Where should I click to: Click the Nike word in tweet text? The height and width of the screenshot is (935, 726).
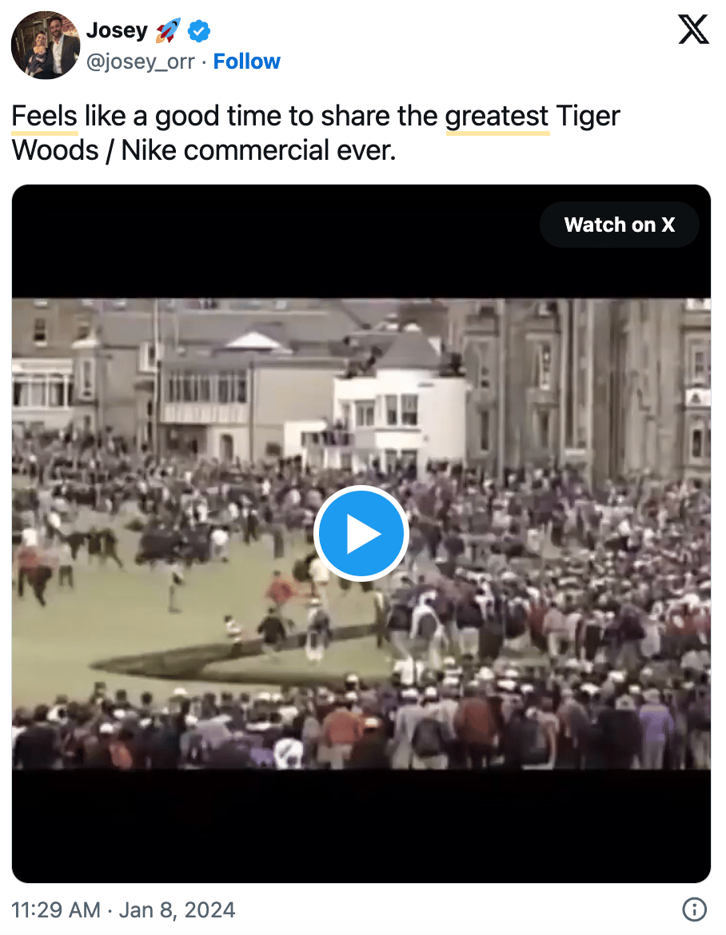pyautogui.click(x=149, y=150)
